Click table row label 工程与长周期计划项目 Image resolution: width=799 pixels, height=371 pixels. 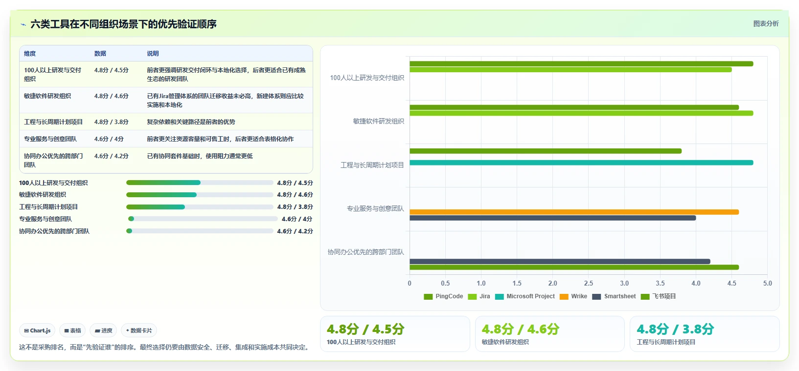53,122
